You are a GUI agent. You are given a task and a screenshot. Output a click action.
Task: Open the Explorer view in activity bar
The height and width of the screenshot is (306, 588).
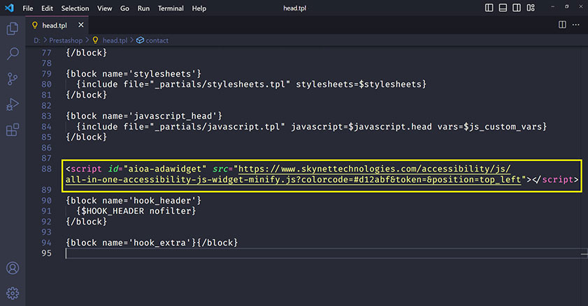tap(13, 29)
